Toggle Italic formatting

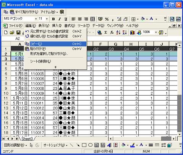pos(60,19)
